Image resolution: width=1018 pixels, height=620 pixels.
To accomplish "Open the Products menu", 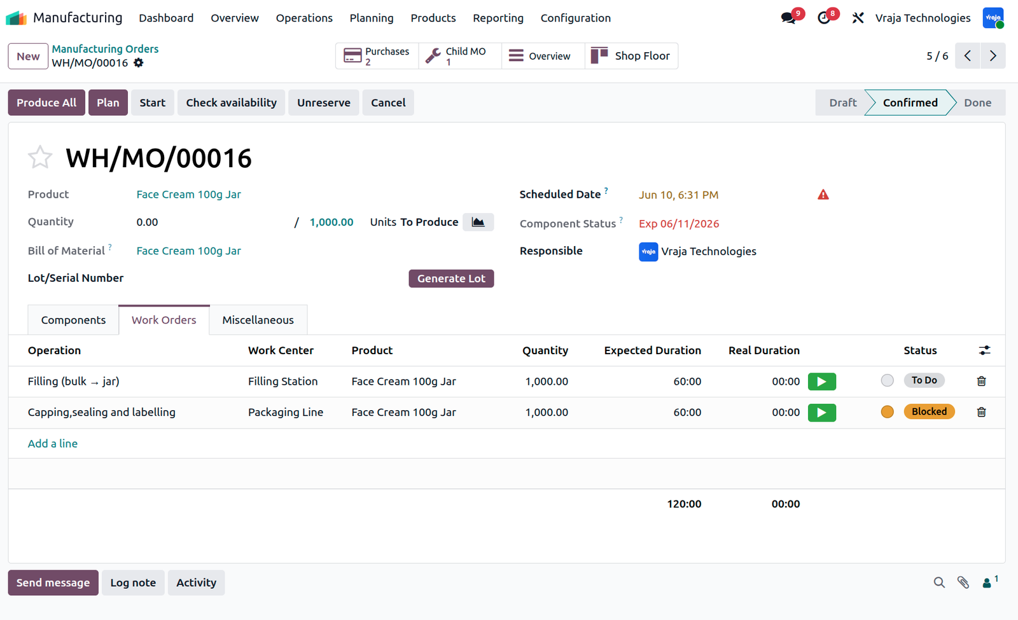I will [433, 18].
